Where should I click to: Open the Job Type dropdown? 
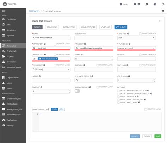(x=136, y=38)
